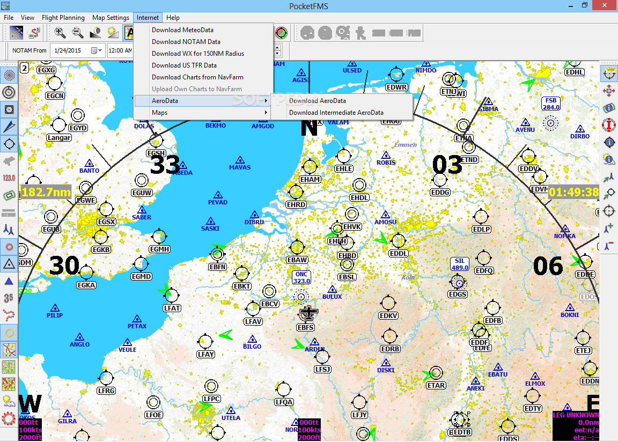The height and width of the screenshot is (442, 618).
Task: Click the green terrain grid icon
Action: (9, 367)
